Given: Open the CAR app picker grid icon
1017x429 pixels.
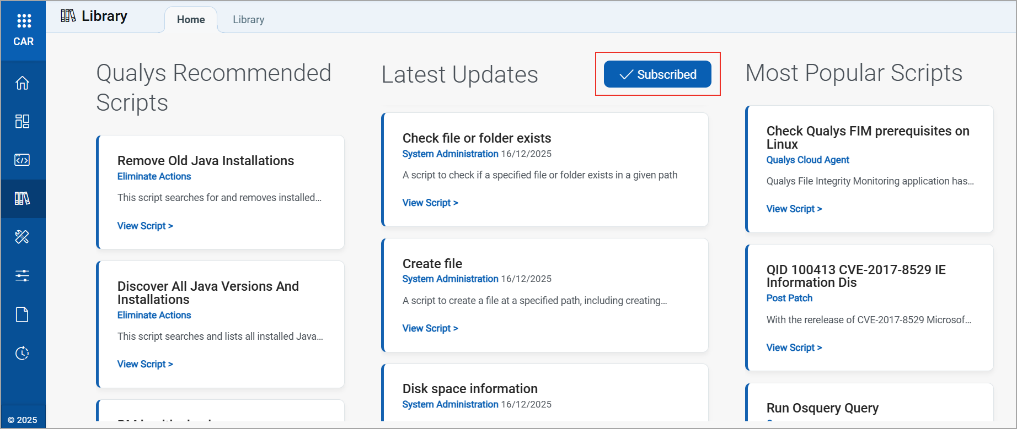Looking at the screenshot, I should point(24,21).
